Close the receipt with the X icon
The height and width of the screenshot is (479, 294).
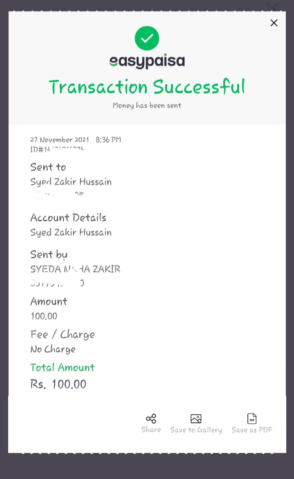pyautogui.click(x=274, y=23)
